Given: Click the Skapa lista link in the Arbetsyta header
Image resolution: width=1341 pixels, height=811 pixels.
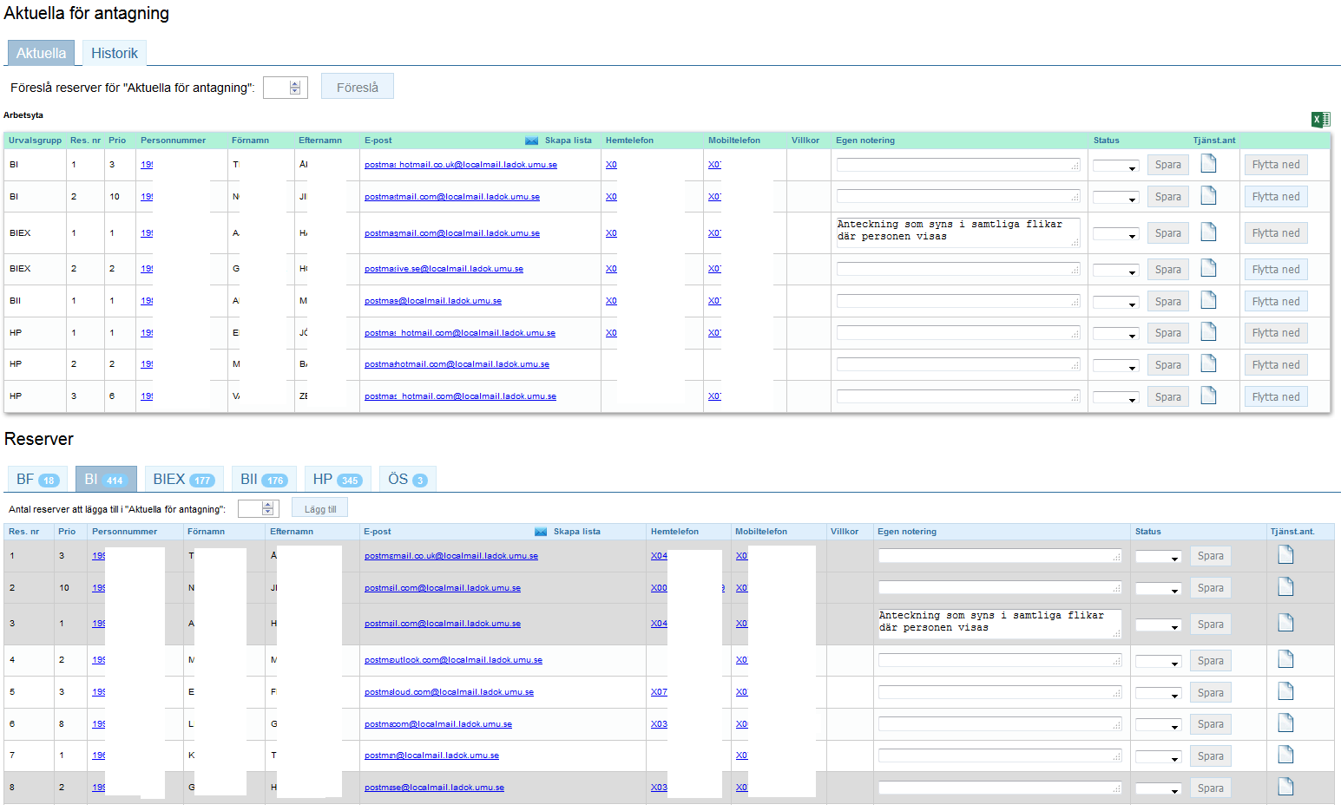Looking at the screenshot, I should coord(569,141).
